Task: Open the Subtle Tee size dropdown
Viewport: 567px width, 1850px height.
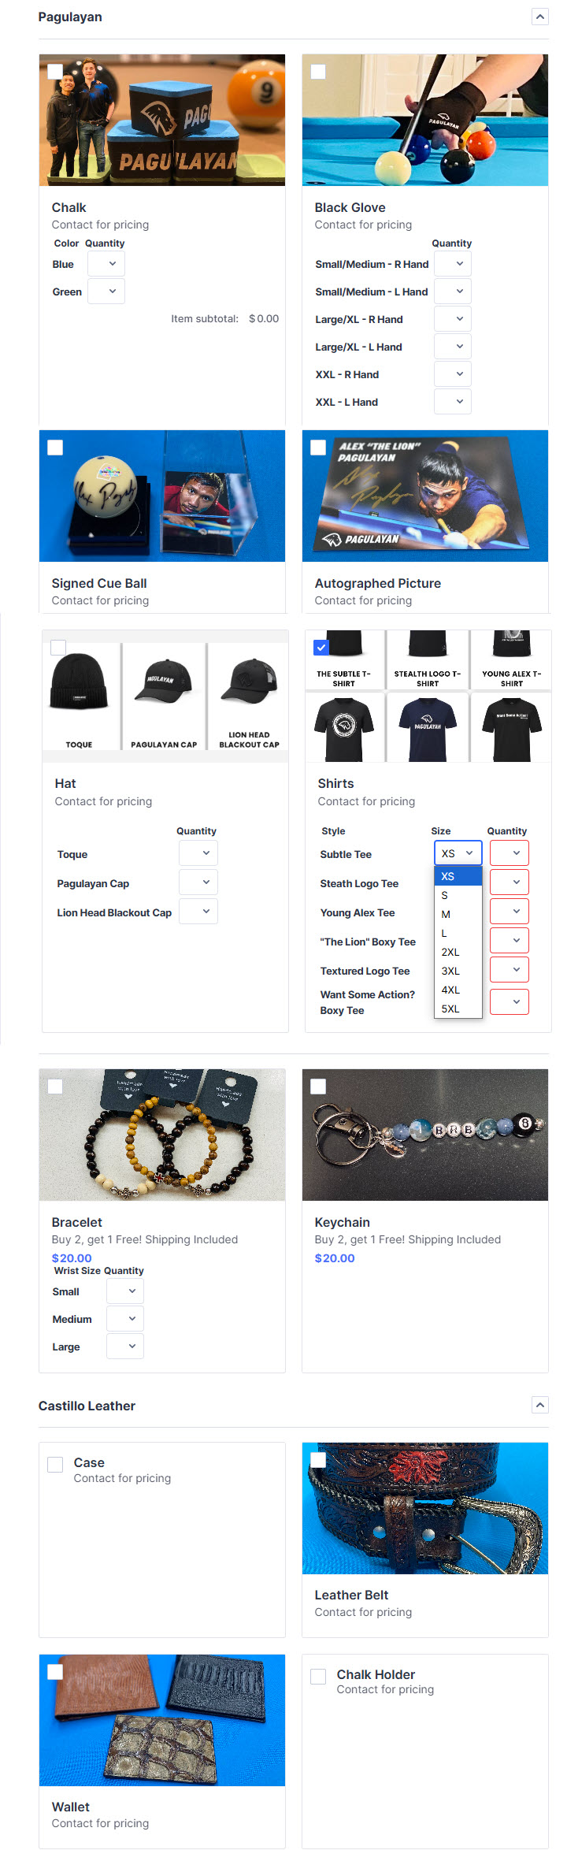Action: pos(458,853)
